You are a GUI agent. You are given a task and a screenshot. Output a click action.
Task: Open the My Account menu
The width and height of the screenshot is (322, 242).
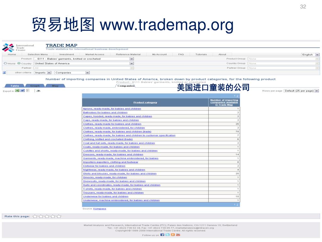pos(159,54)
